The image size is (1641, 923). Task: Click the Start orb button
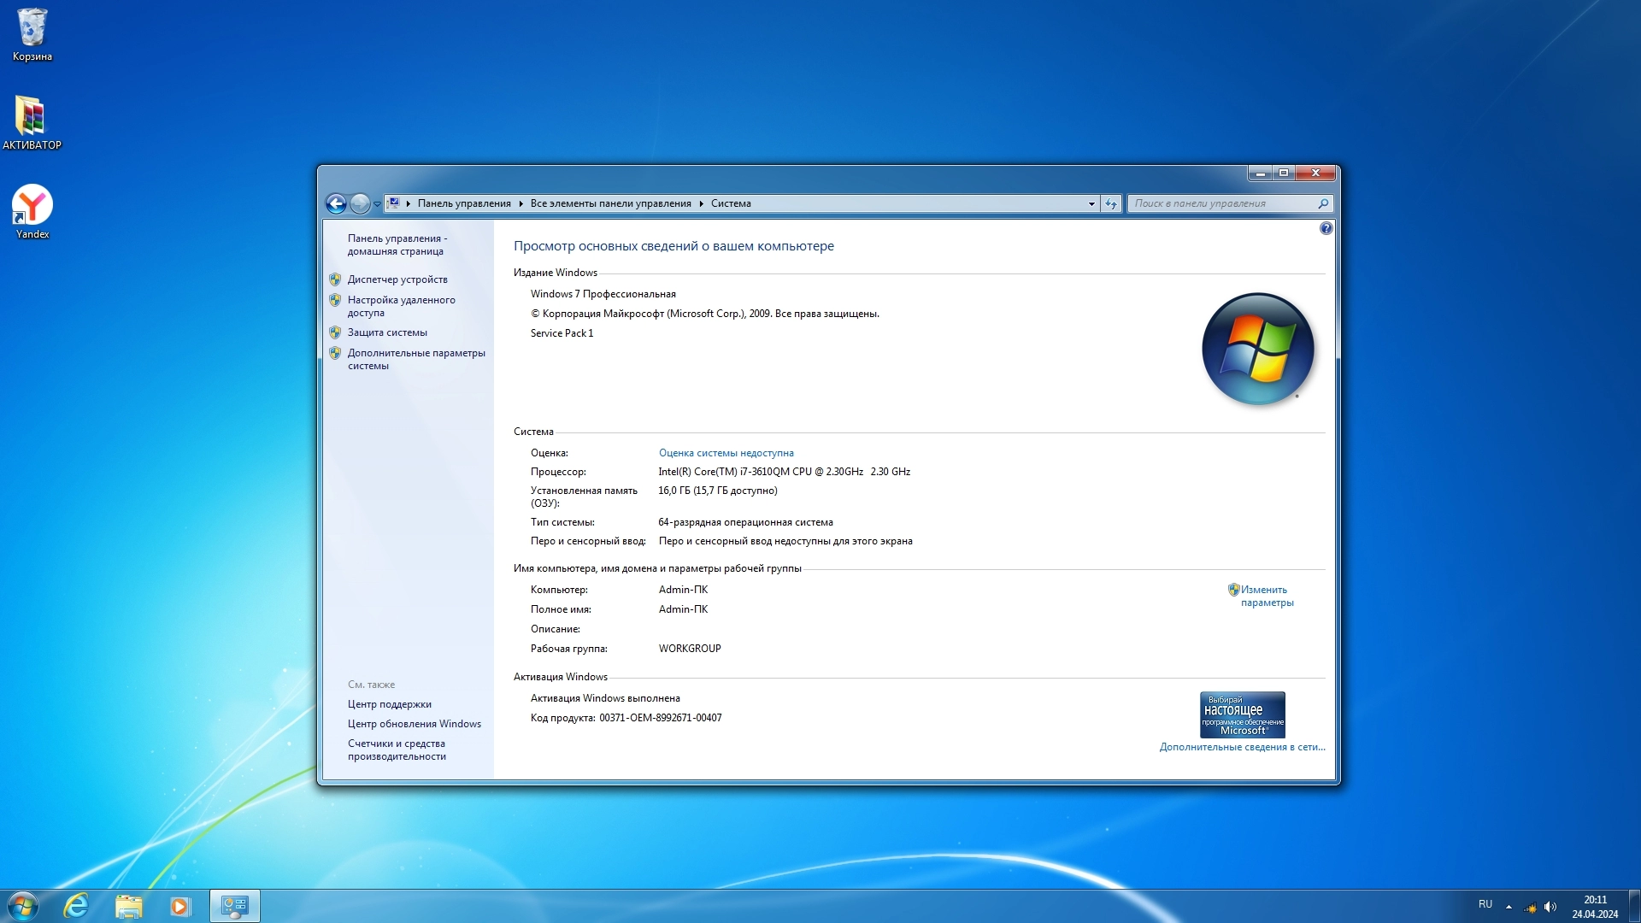(x=23, y=906)
